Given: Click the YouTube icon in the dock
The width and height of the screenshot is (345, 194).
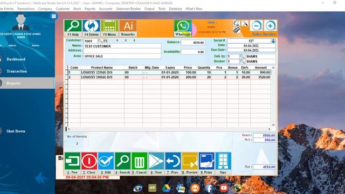Looking at the screenshot, I should (x=224, y=188).
